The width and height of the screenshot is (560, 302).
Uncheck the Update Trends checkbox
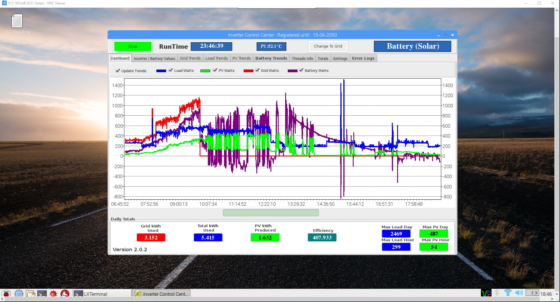pyautogui.click(x=118, y=71)
